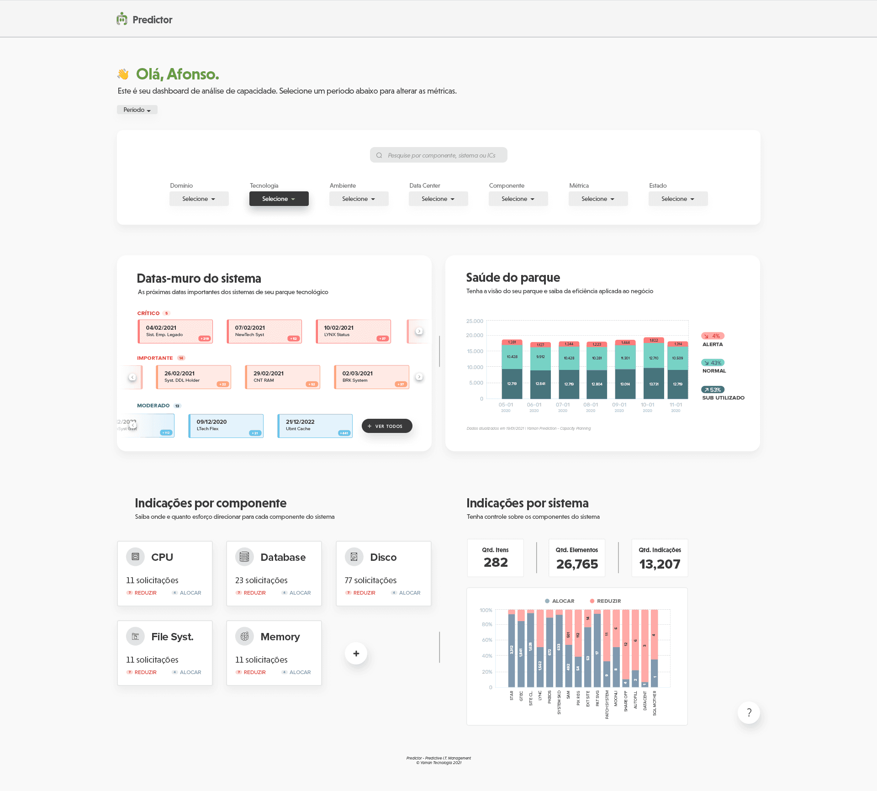The width and height of the screenshot is (877, 791).
Task: Open the CPU component icon
Action: point(135,557)
